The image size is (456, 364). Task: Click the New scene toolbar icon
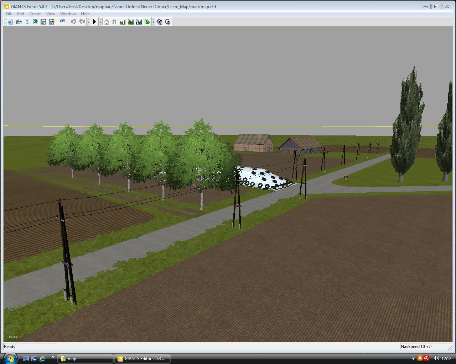(x=10, y=22)
